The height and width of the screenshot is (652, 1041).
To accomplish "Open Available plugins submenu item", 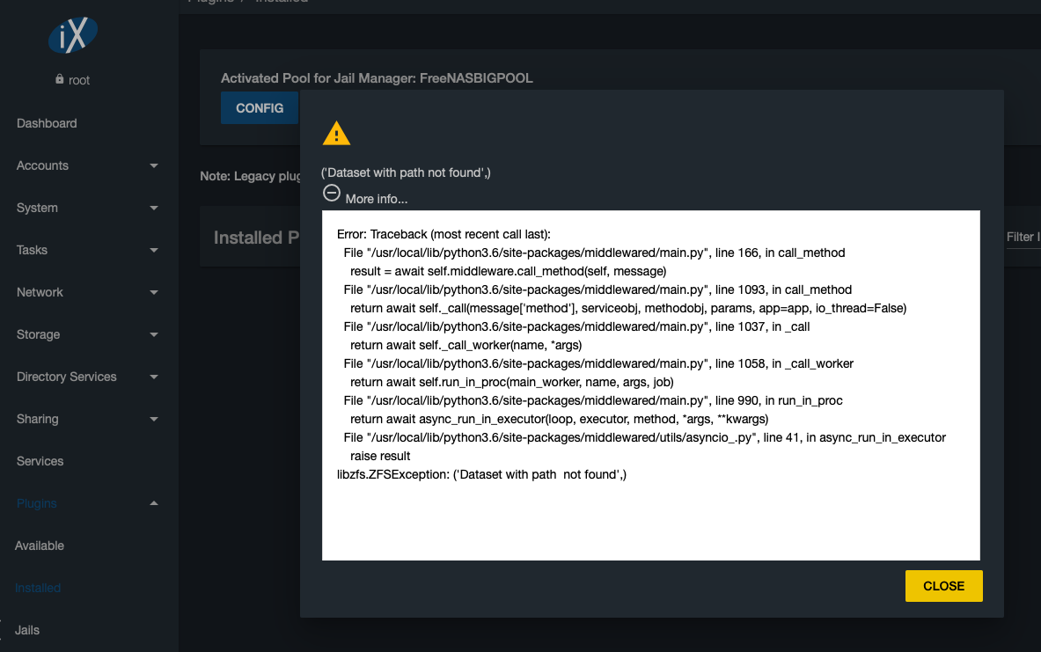I will coord(40,546).
